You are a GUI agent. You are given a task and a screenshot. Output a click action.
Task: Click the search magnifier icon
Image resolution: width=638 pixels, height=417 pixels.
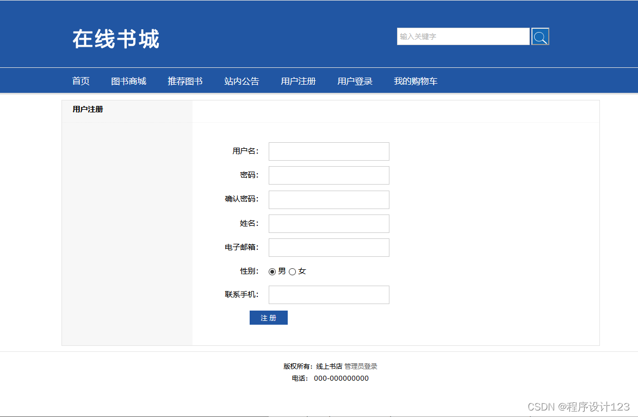tap(540, 36)
